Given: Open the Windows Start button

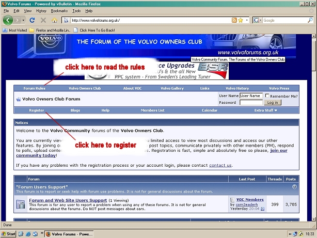Looking at the screenshot, I should [x=8, y=234].
